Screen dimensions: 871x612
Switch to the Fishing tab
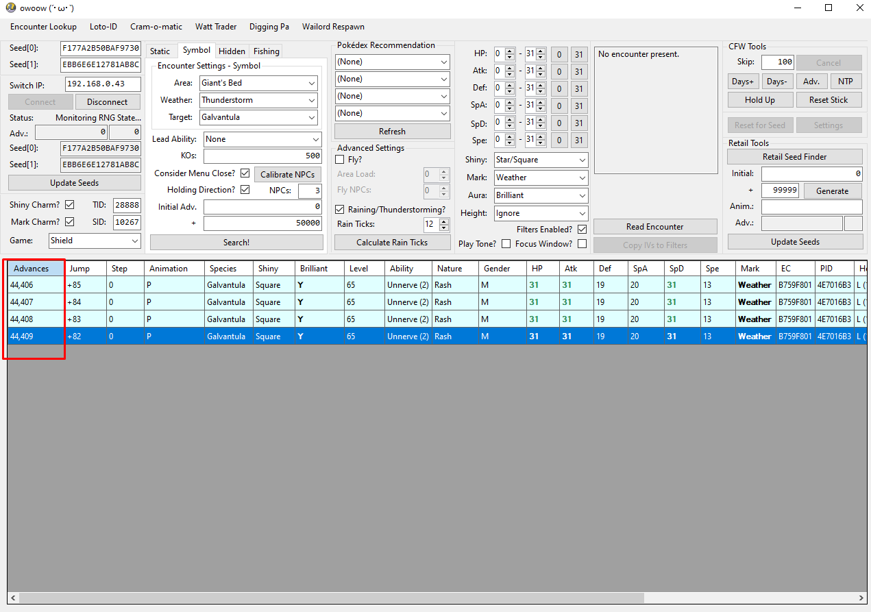(x=266, y=51)
